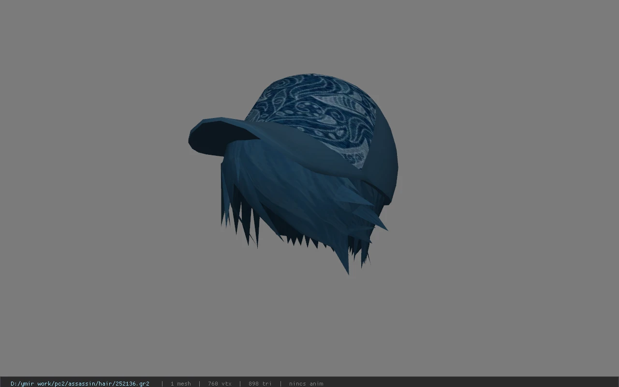Click the blue cap hair 3D model
The width and height of the screenshot is (619, 387).
pyautogui.click(x=294, y=174)
